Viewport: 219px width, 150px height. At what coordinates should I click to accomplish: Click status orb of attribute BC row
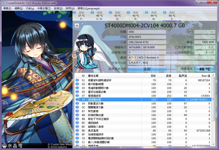[77, 123]
